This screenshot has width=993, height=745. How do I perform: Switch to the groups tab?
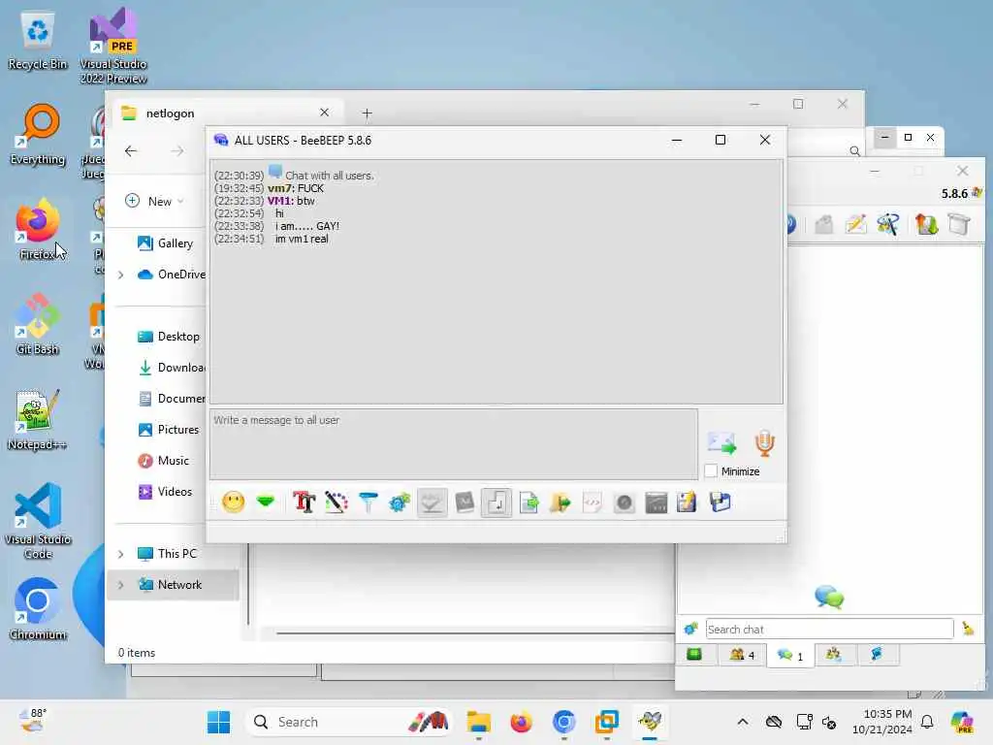(833, 655)
